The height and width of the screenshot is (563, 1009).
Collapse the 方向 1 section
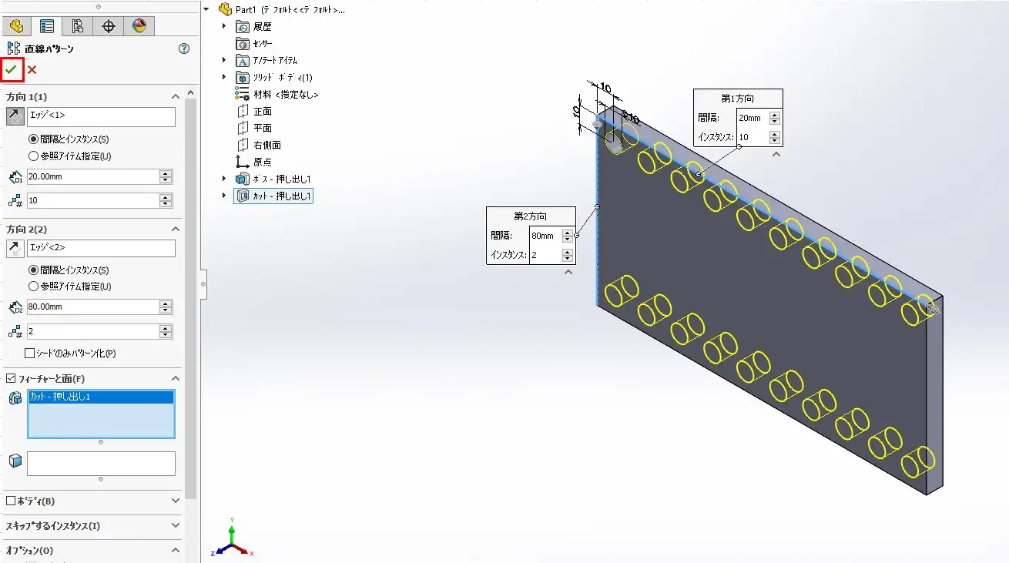pyautogui.click(x=176, y=97)
